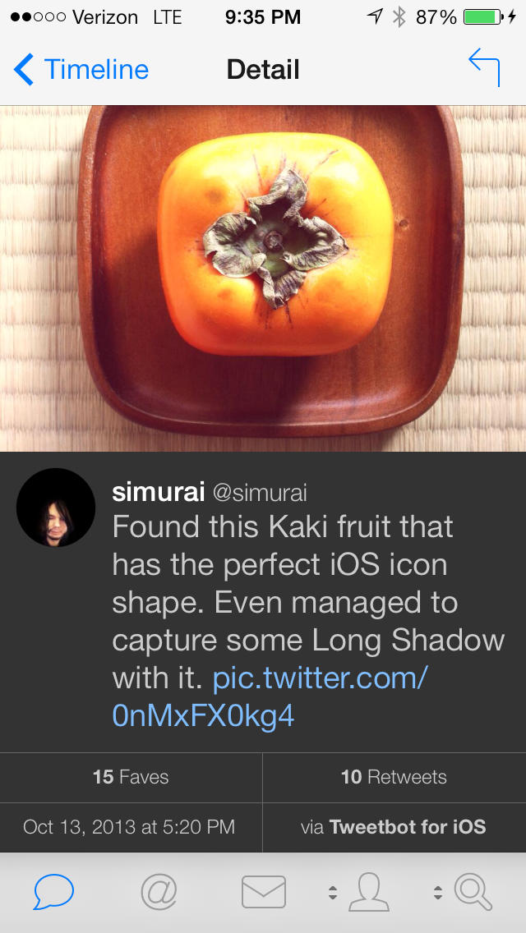Switch to the Mentions @ tab

point(159,891)
